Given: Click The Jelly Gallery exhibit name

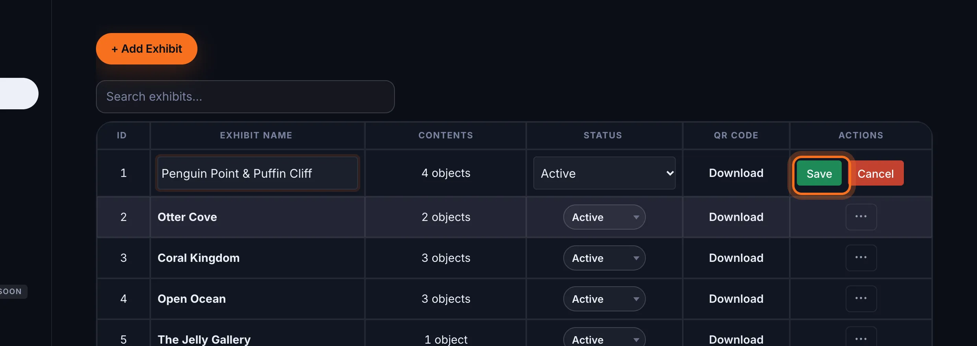Looking at the screenshot, I should (x=204, y=339).
